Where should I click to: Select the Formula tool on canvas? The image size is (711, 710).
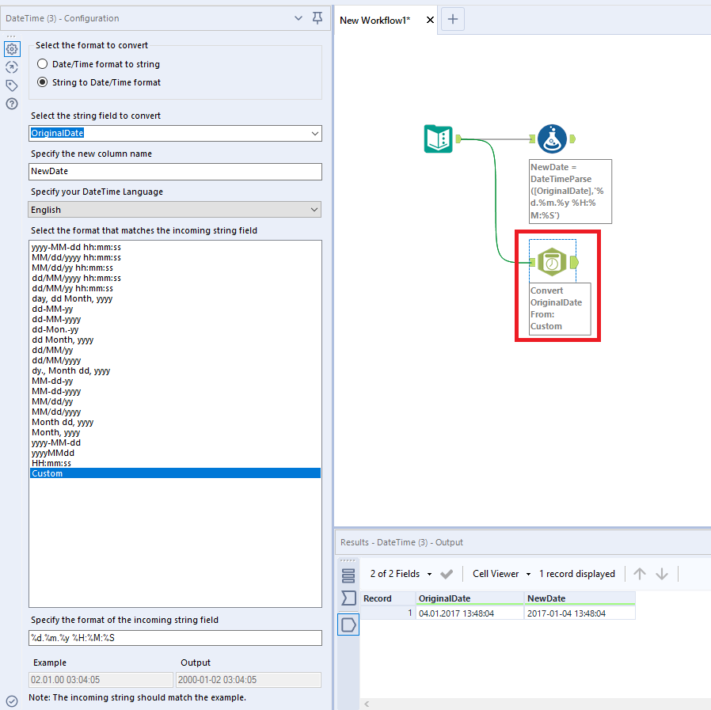pyautogui.click(x=552, y=139)
